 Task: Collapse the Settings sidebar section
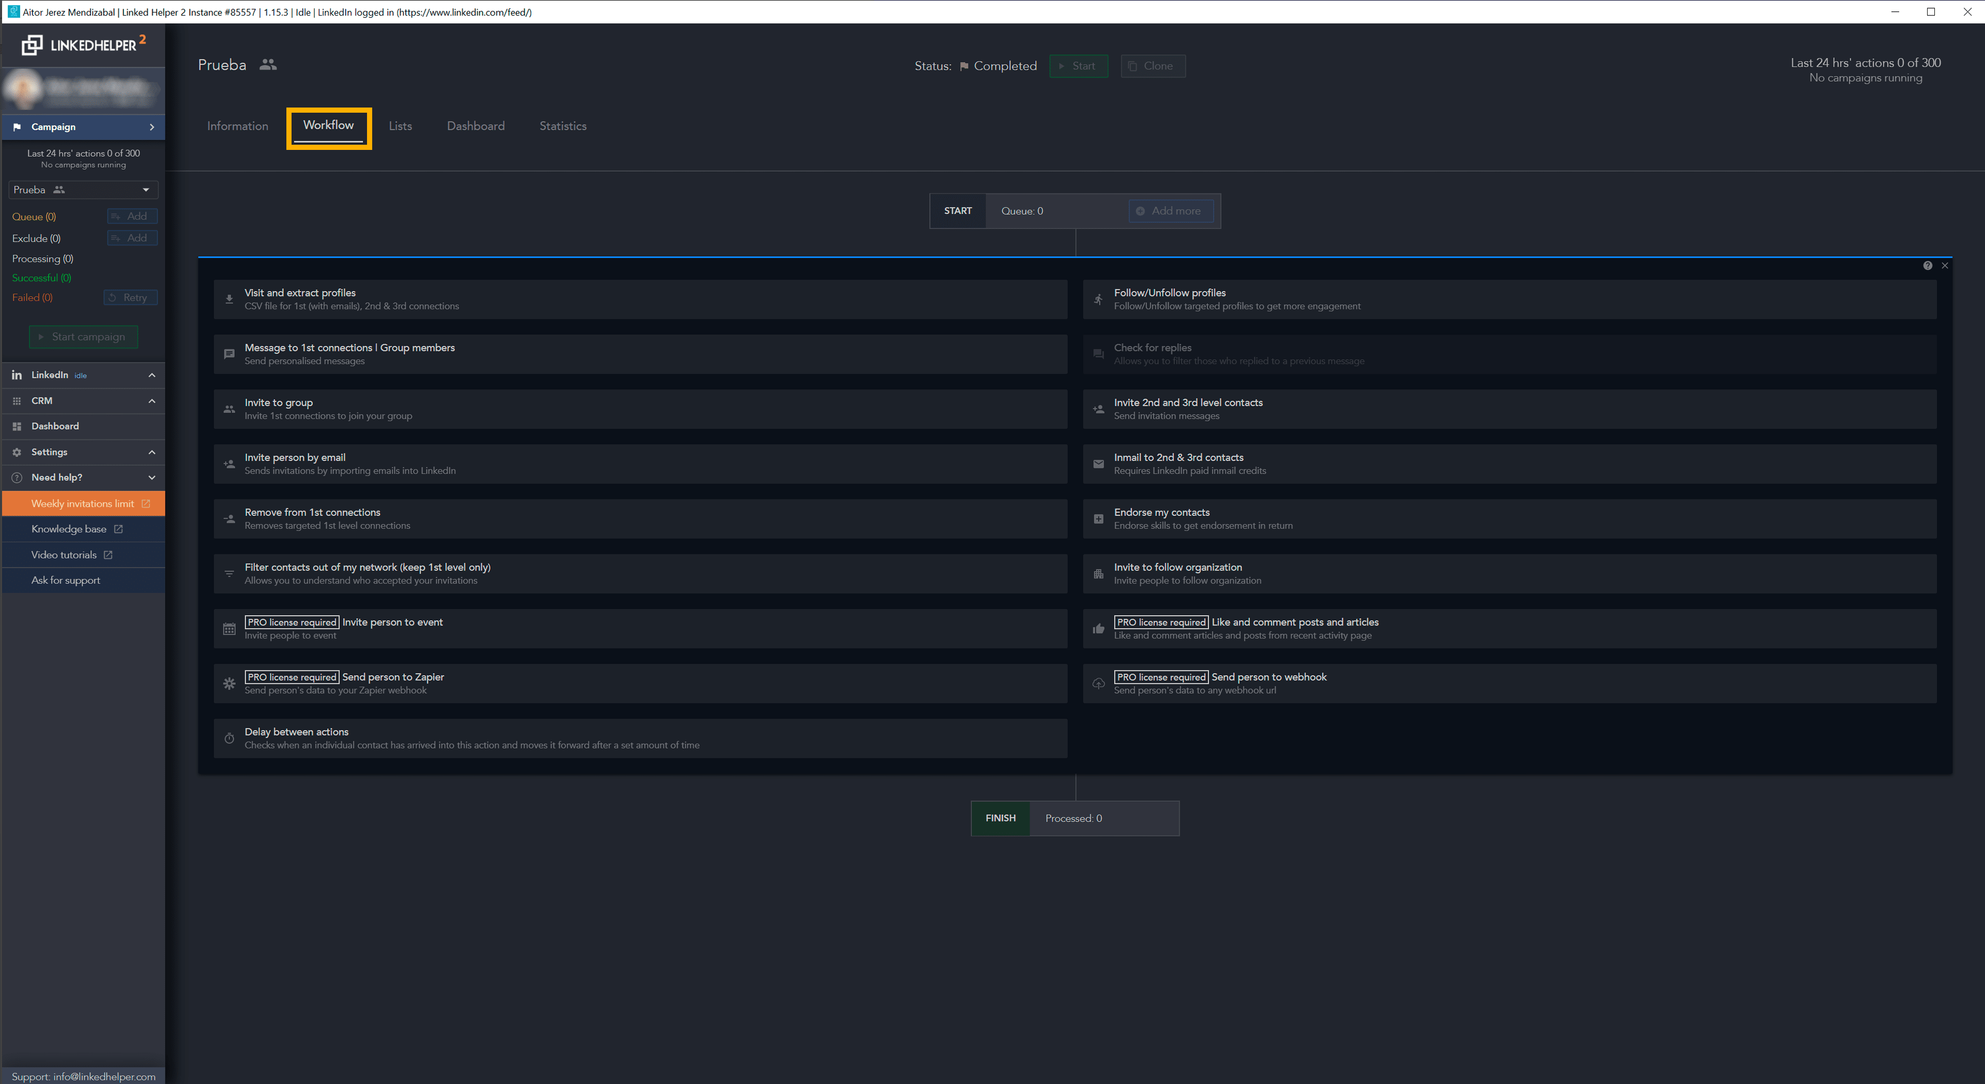pos(152,452)
